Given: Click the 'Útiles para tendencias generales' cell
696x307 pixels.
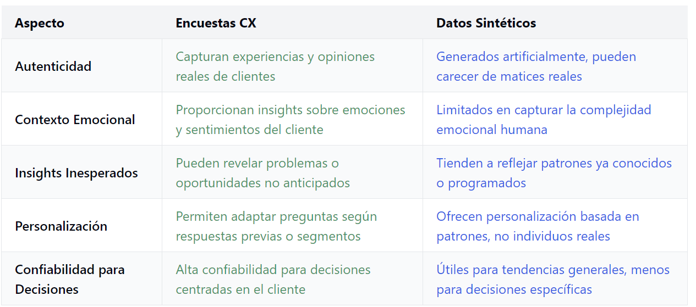Looking at the screenshot, I should 555,279.
